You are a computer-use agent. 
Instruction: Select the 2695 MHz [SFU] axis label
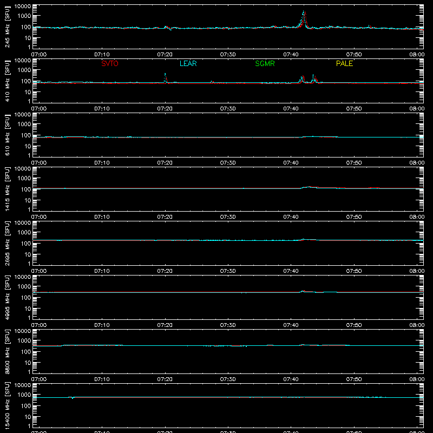tap(7, 243)
